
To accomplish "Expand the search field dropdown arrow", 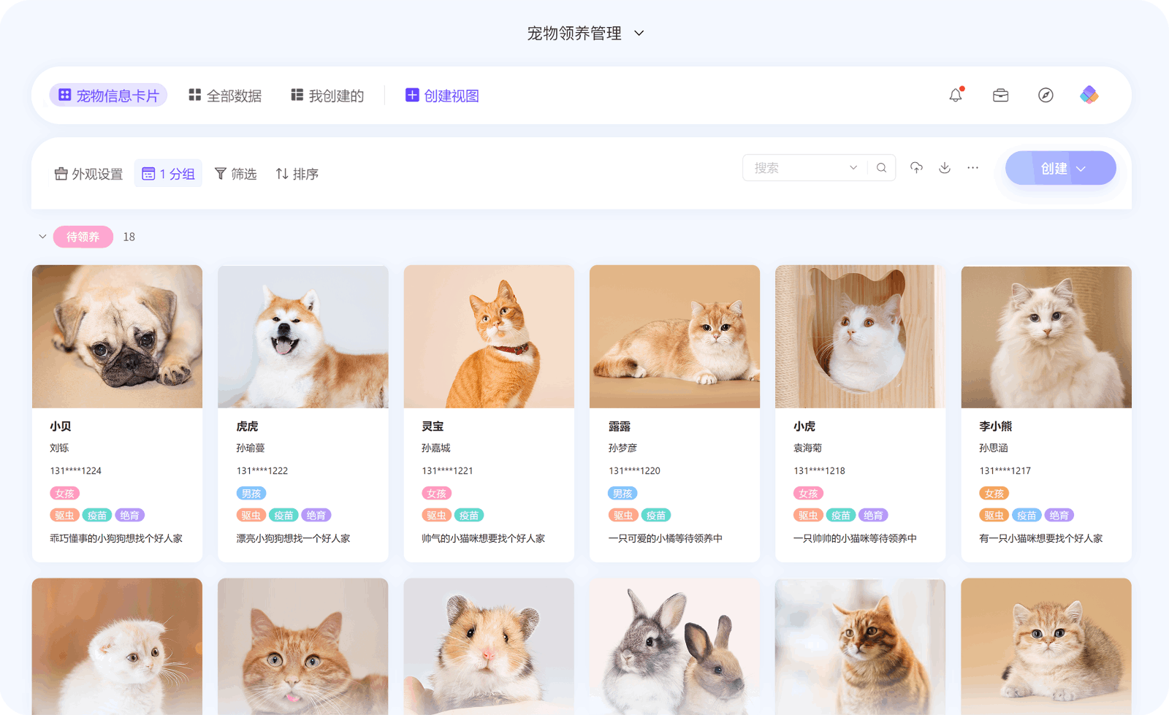I will 853,168.
